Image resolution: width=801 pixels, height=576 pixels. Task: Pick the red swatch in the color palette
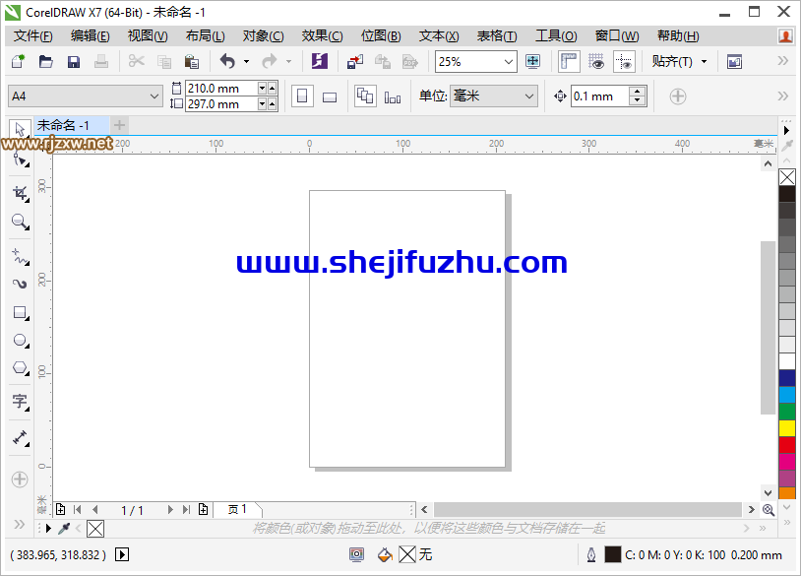[x=786, y=445]
